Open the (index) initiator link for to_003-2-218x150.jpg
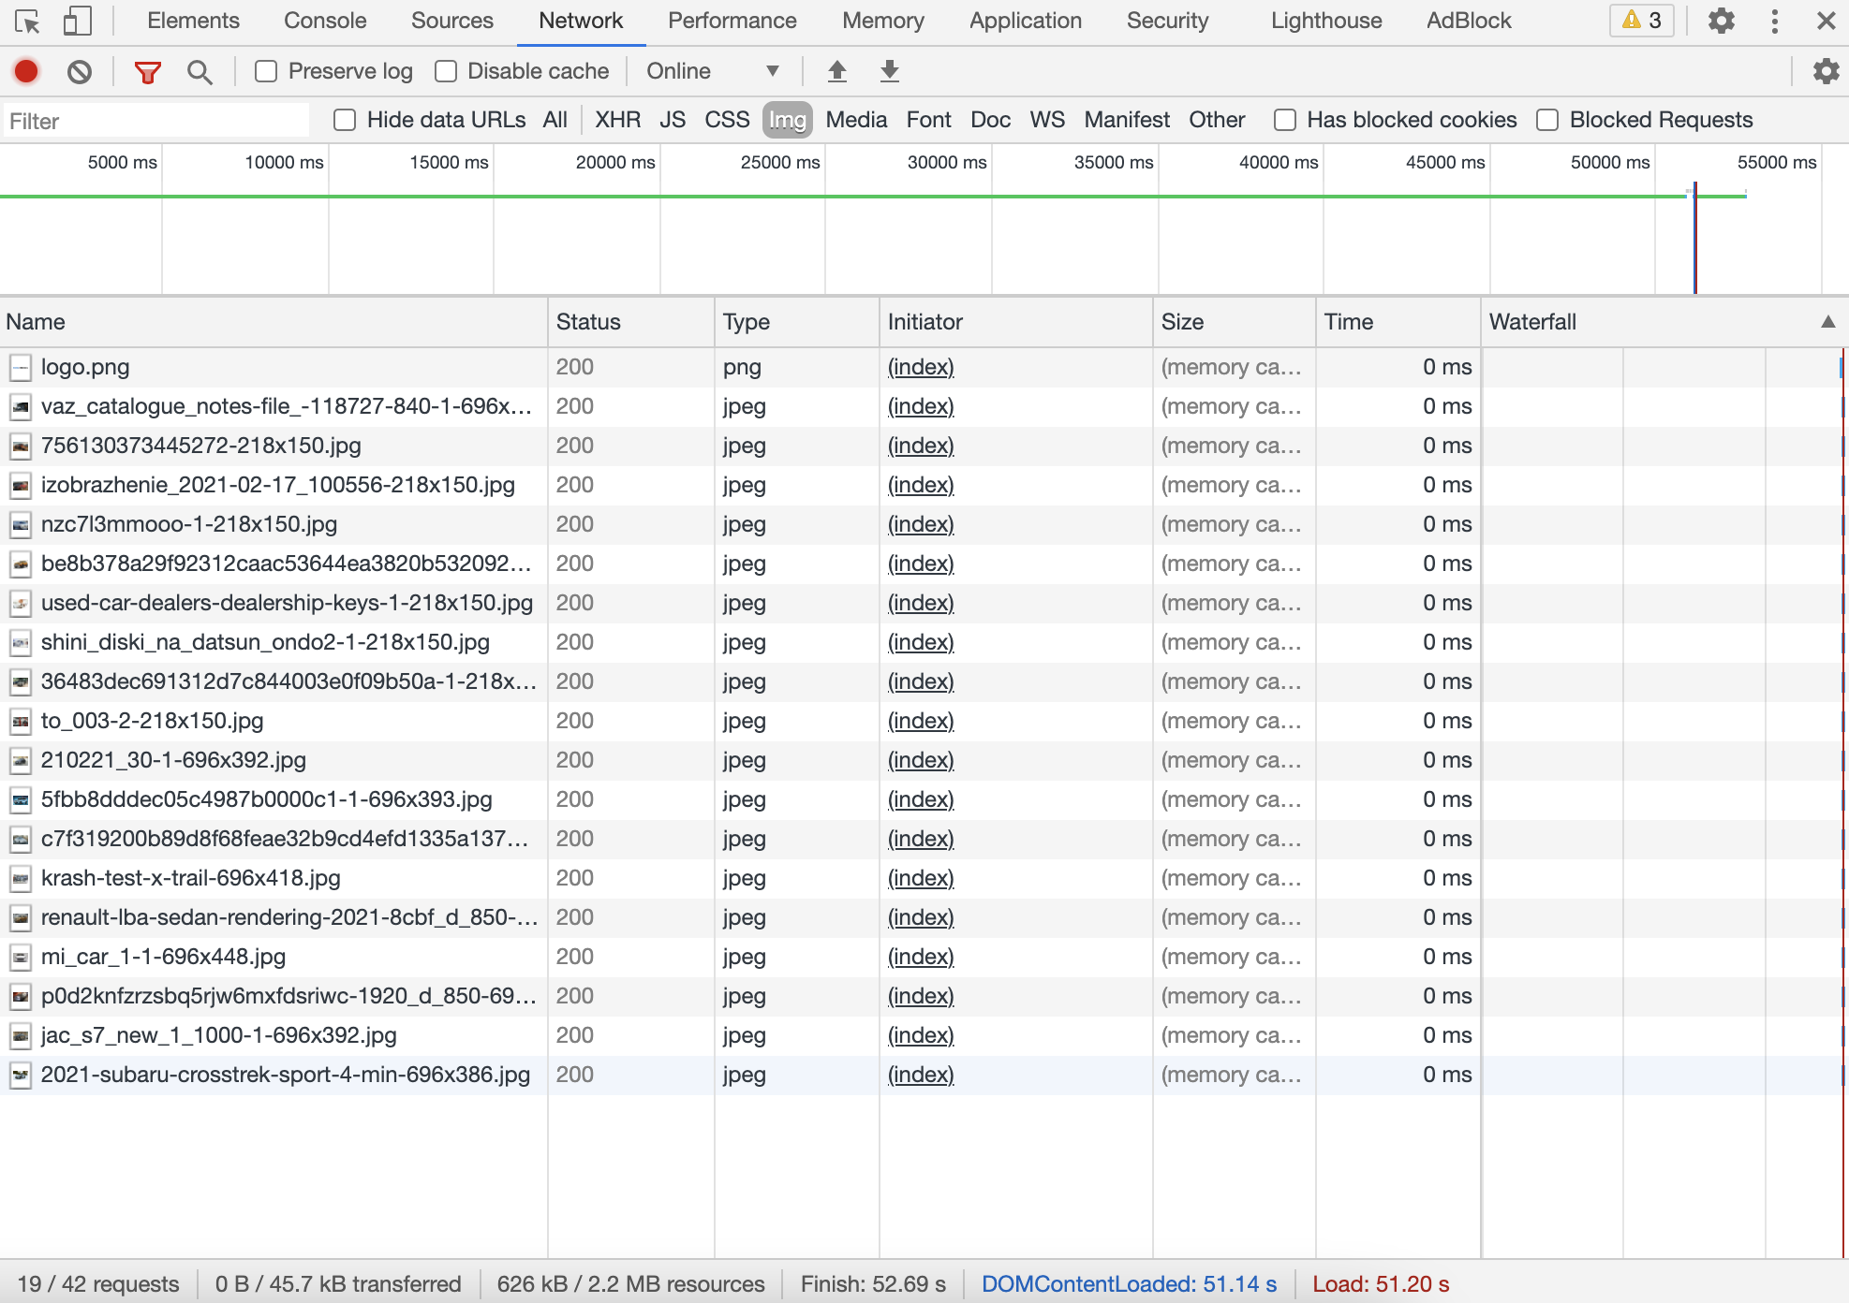 point(921,721)
